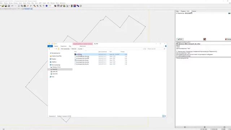Click the table grid icon in toolbar
The height and width of the screenshot is (130, 231).
click(x=58, y=6)
